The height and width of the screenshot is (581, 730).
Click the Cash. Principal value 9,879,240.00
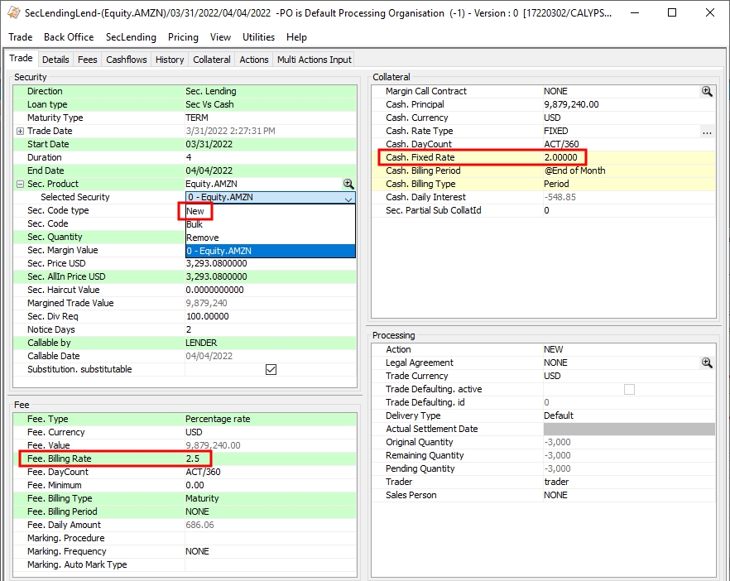(571, 105)
